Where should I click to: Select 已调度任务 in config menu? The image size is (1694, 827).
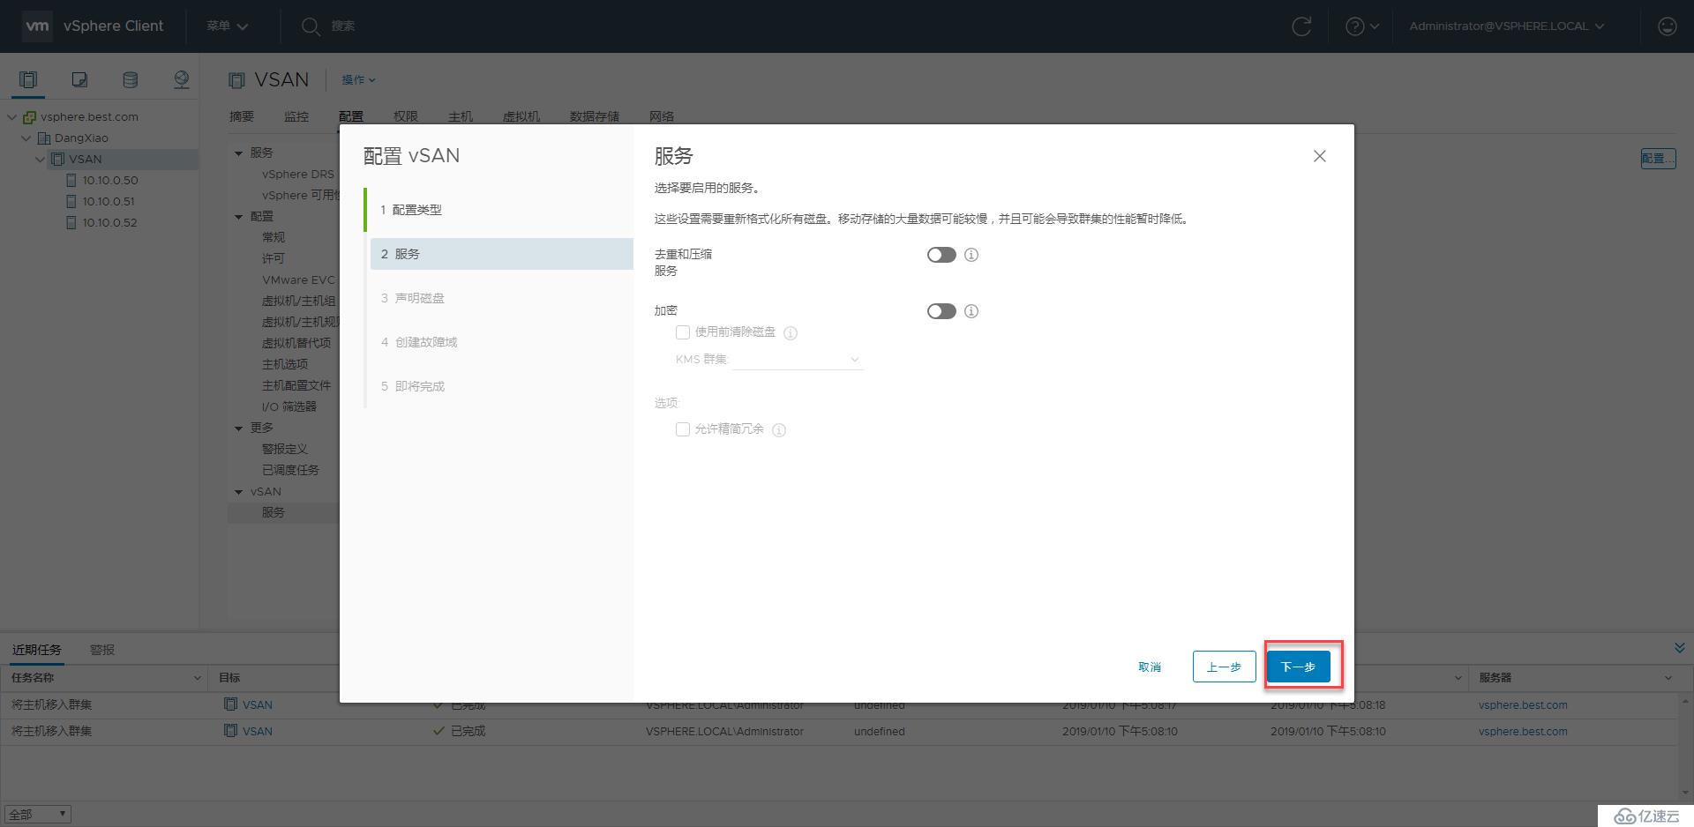[290, 471]
